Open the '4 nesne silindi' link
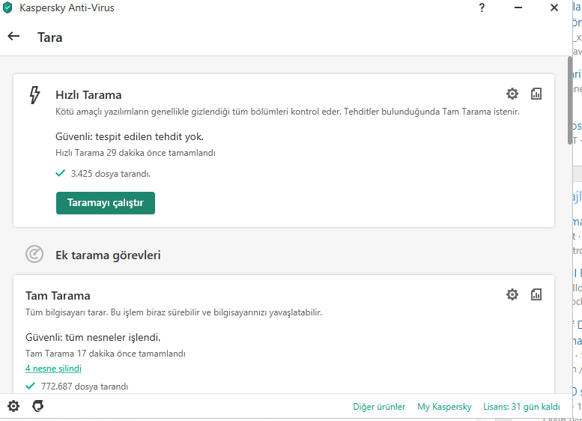This screenshot has height=421, width=582. click(x=53, y=369)
